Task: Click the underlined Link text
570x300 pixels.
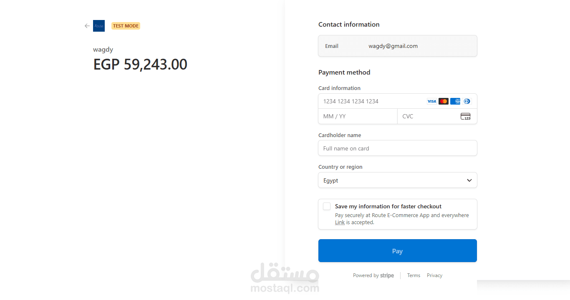Action: pos(340,222)
